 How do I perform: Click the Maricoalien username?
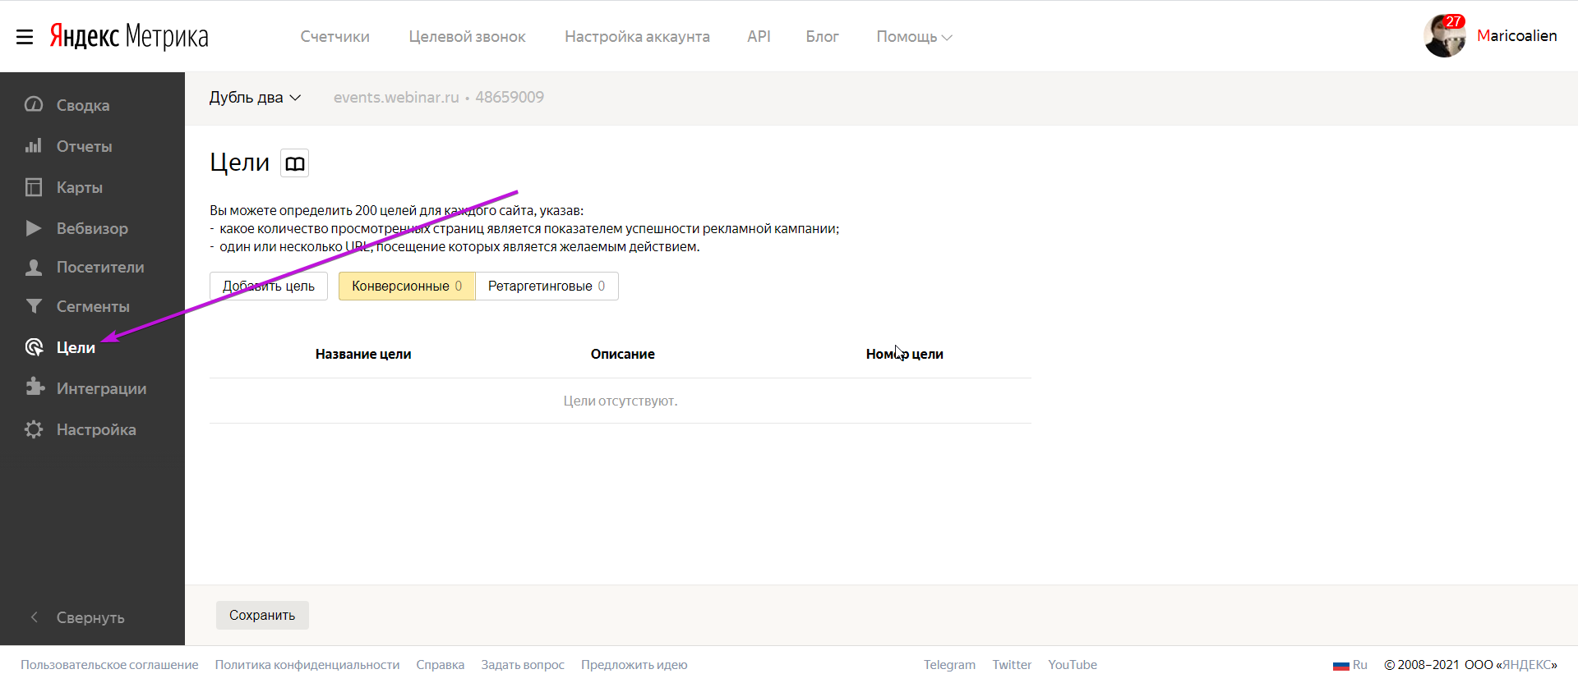[x=1516, y=35]
